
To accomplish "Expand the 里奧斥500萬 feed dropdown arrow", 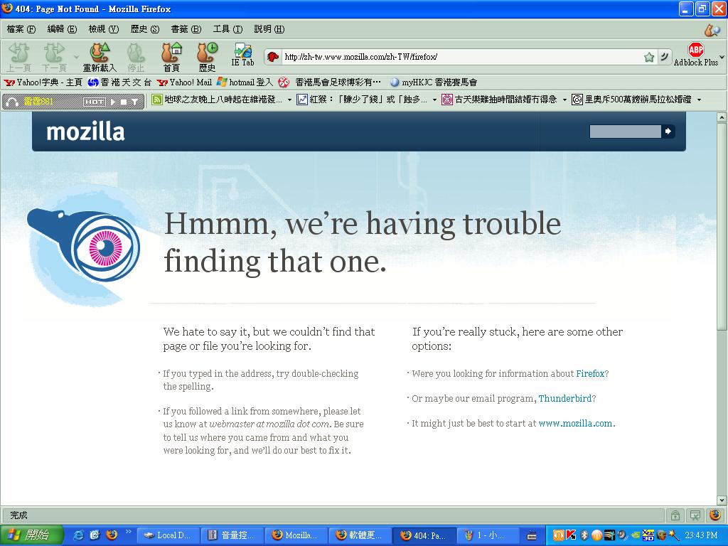I will [x=699, y=100].
